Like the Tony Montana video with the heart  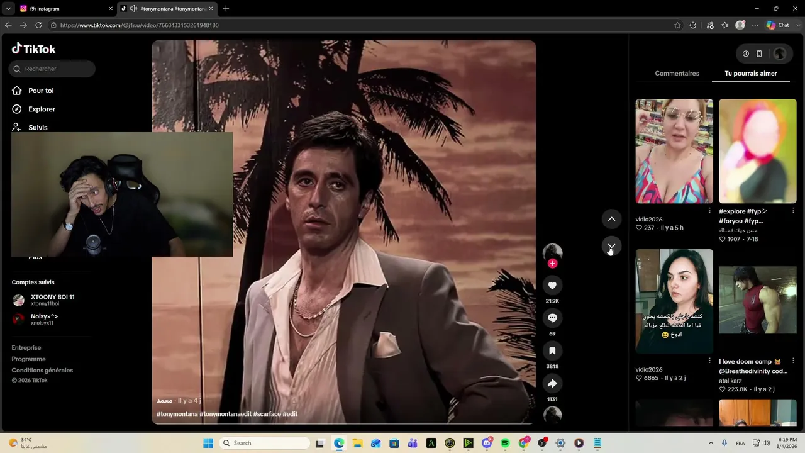click(x=552, y=286)
